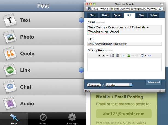Tap the Text row label in Post list
Viewport: 168px width, 125px height.
coord(25,20)
